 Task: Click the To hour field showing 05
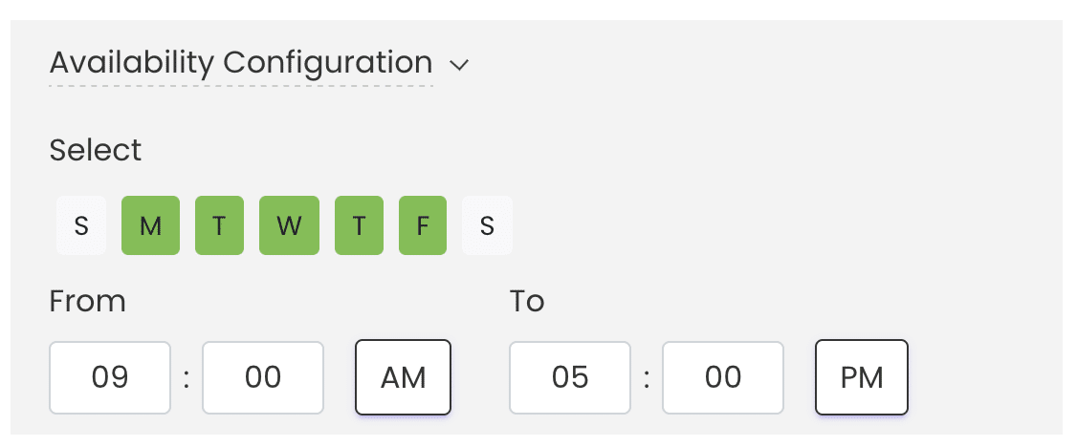pos(570,377)
